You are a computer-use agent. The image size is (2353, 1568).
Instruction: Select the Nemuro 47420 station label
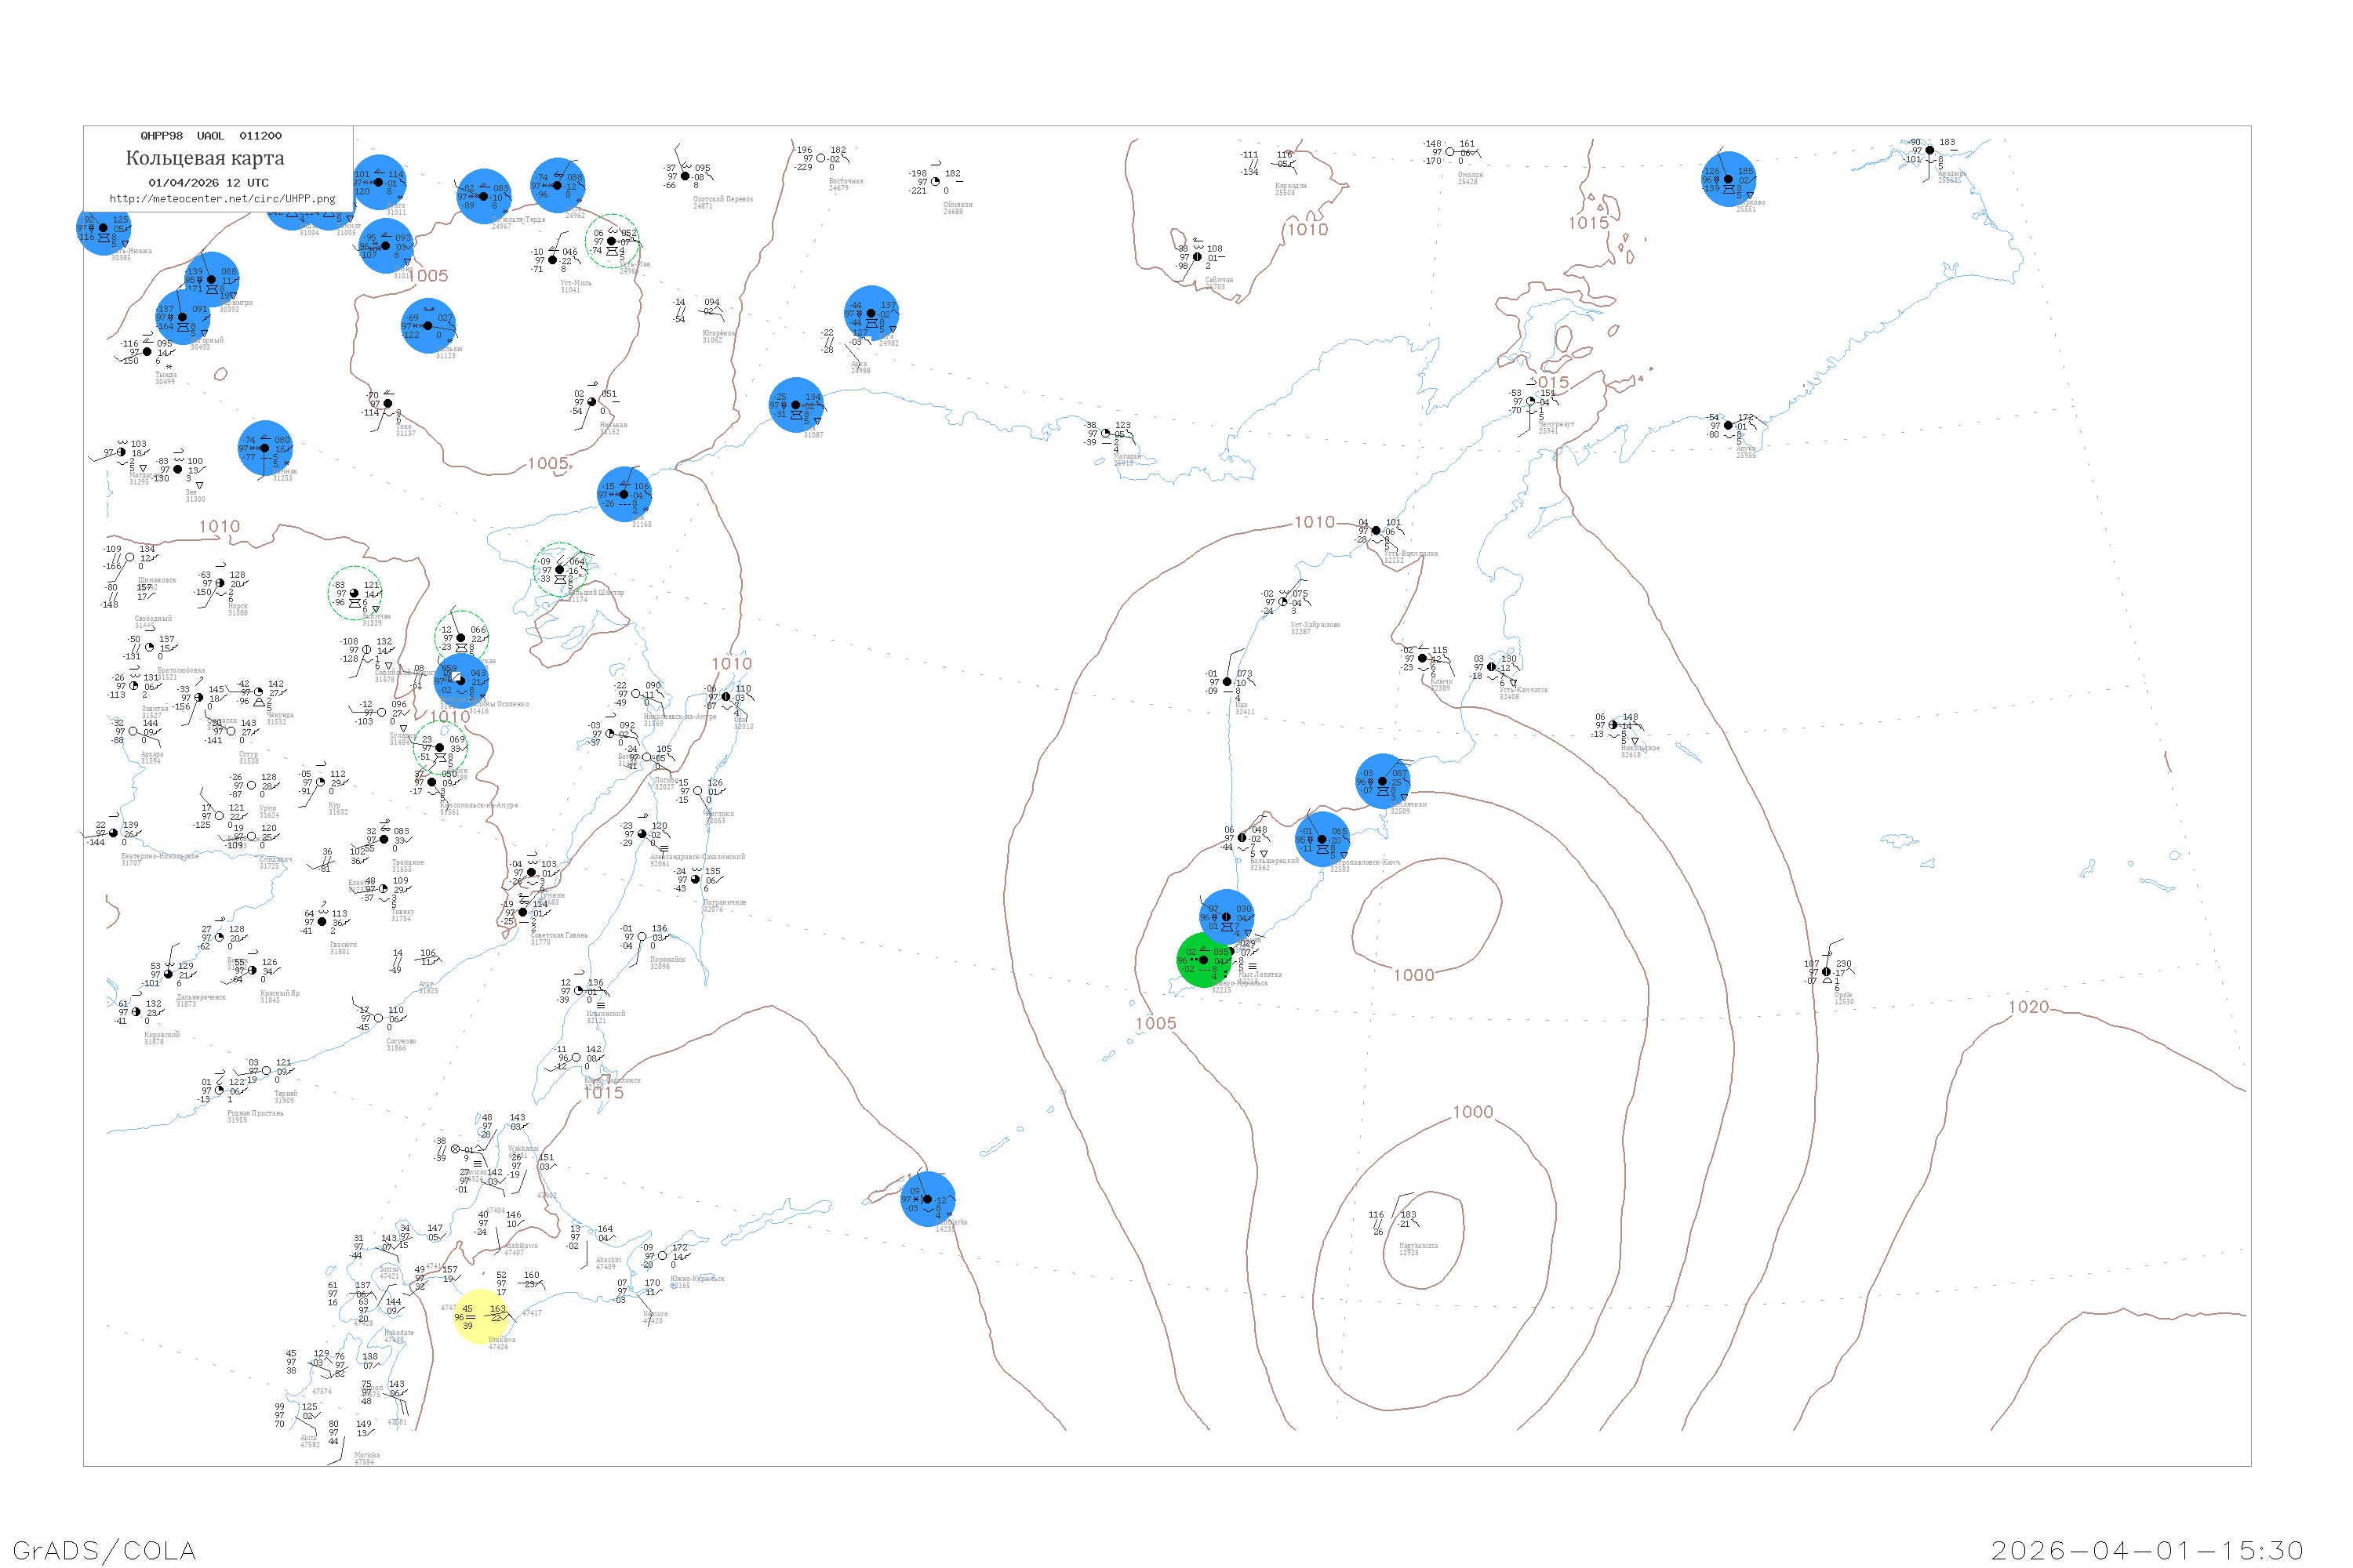[x=654, y=1318]
